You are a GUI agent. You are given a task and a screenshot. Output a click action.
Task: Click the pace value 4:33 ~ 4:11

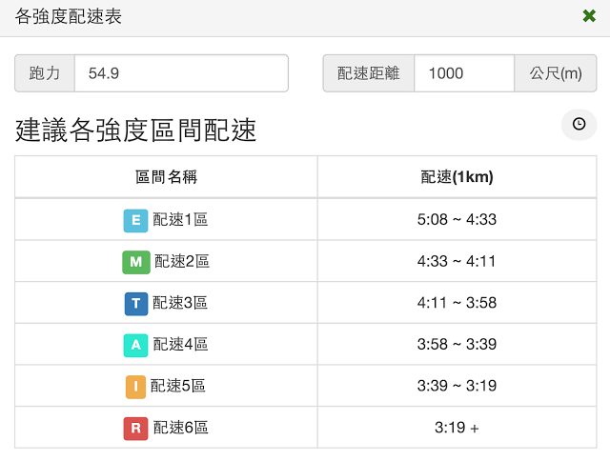457,261
